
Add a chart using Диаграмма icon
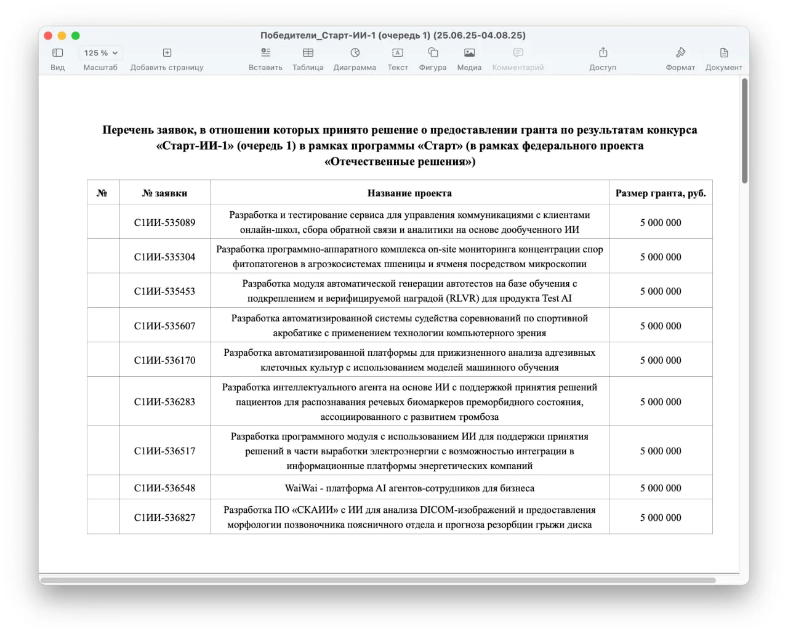(x=355, y=53)
